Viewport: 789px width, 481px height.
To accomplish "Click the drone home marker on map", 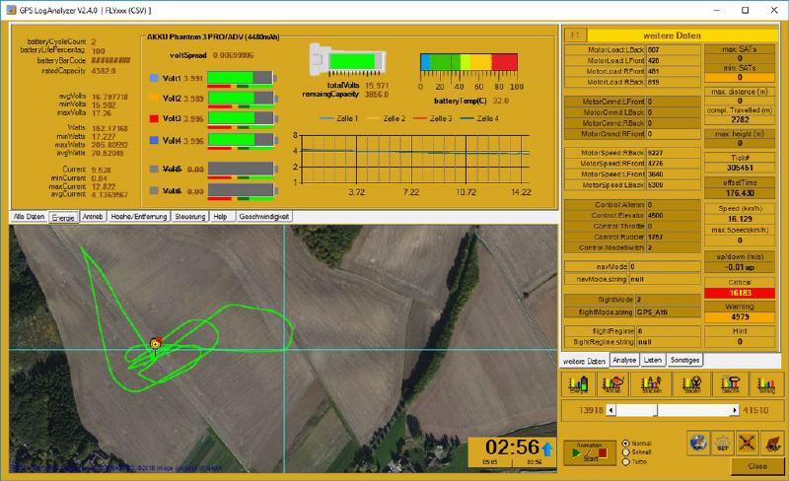I will click(156, 344).
